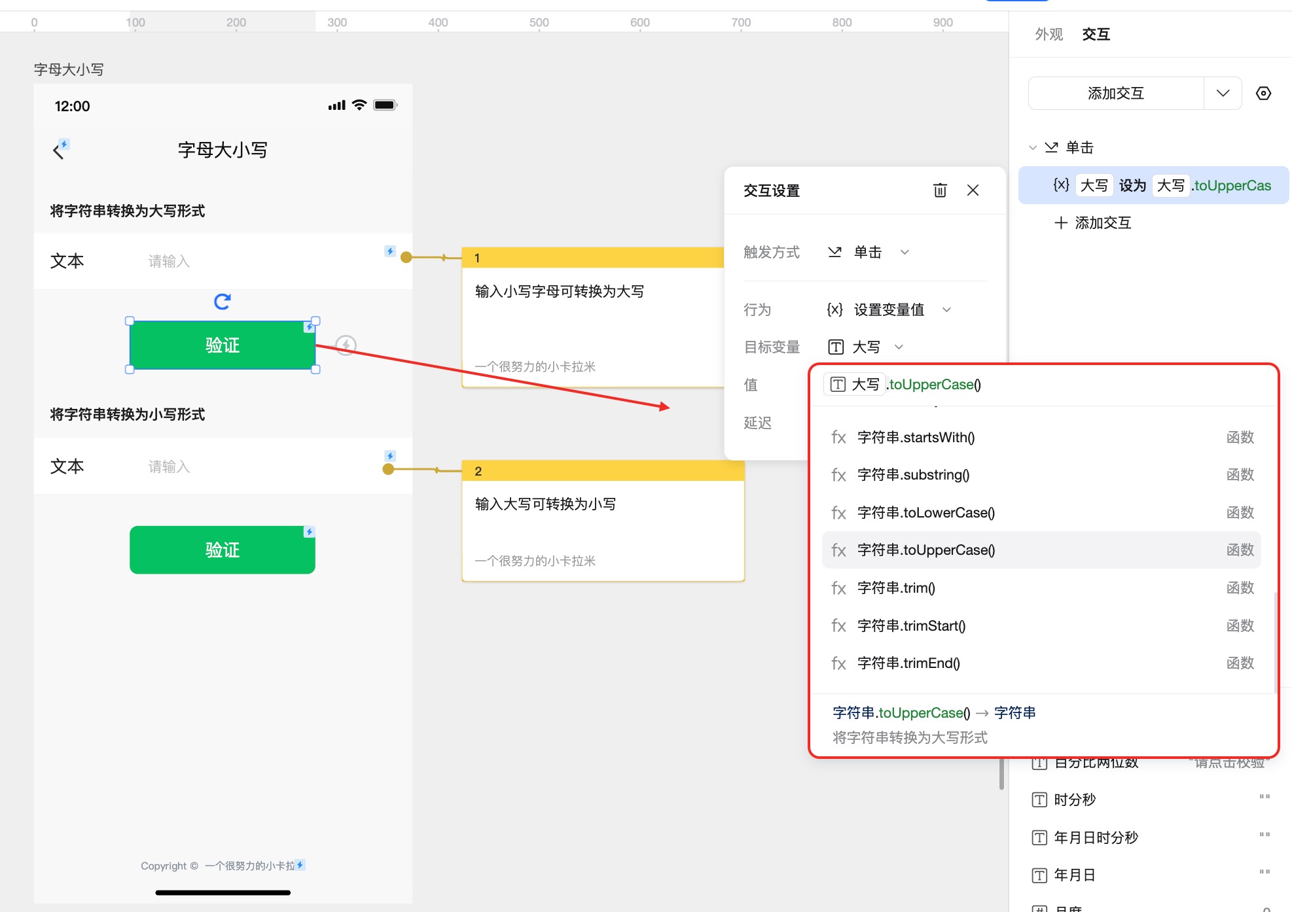1292x912 pixels.
Task: Click the target settings icon beside 添加交互
Action: pos(1263,94)
